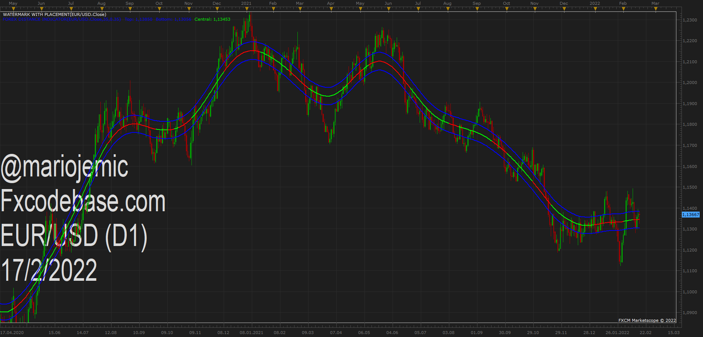
Task: Click the Dec 2021 triangle month marker
Action: (564, 9)
